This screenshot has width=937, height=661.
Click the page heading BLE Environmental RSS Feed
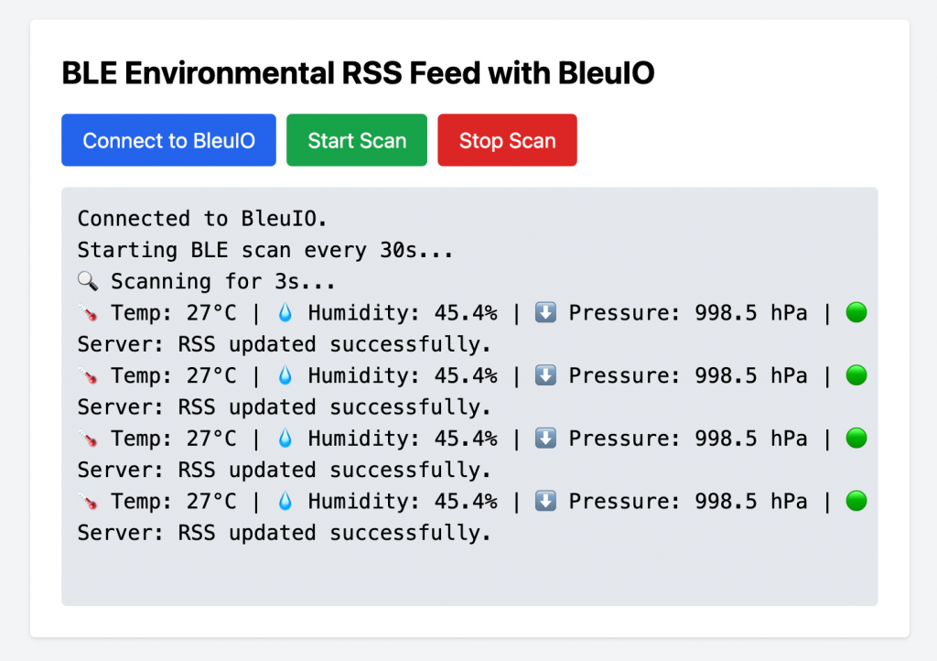(358, 73)
